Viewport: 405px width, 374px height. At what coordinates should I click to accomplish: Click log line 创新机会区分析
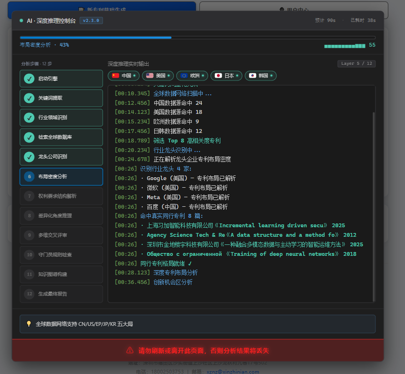pos(153,282)
